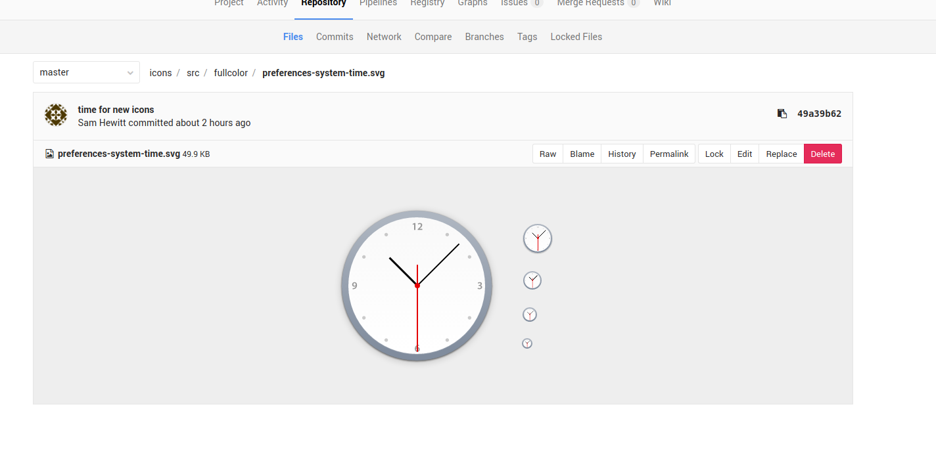Open commit 'time for new icons'
Viewport: 936px width, 455px height.
[116, 110]
